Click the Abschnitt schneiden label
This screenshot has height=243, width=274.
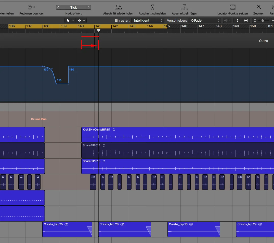pyautogui.click(x=152, y=13)
